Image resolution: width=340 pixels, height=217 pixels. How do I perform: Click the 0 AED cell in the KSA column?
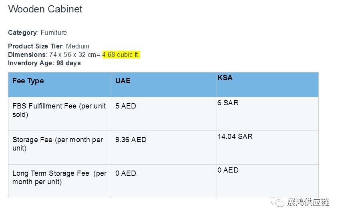click(x=228, y=170)
